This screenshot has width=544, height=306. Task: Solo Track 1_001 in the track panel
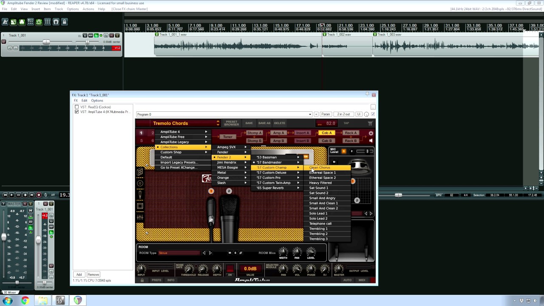pos(117,36)
